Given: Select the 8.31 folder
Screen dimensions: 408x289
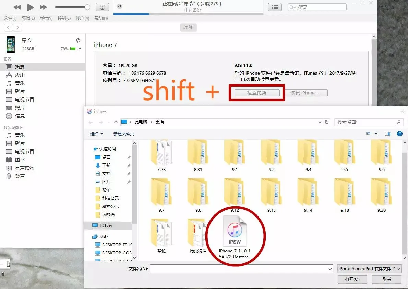Looking at the screenshot, I should [x=198, y=156].
